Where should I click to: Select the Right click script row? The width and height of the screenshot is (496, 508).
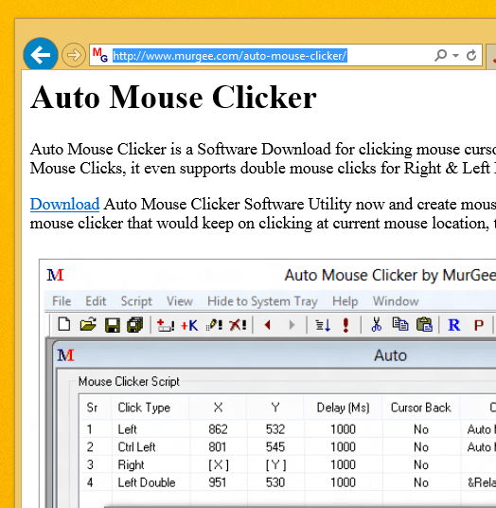pyautogui.click(x=288, y=465)
